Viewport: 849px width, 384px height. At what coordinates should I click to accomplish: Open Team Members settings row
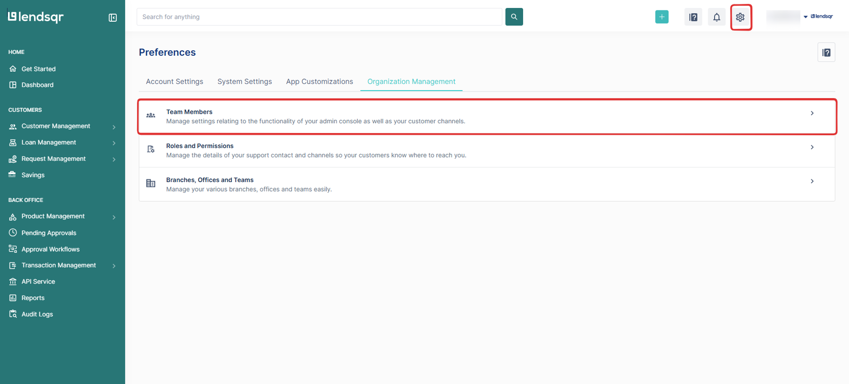pyautogui.click(x=487, y=117)
